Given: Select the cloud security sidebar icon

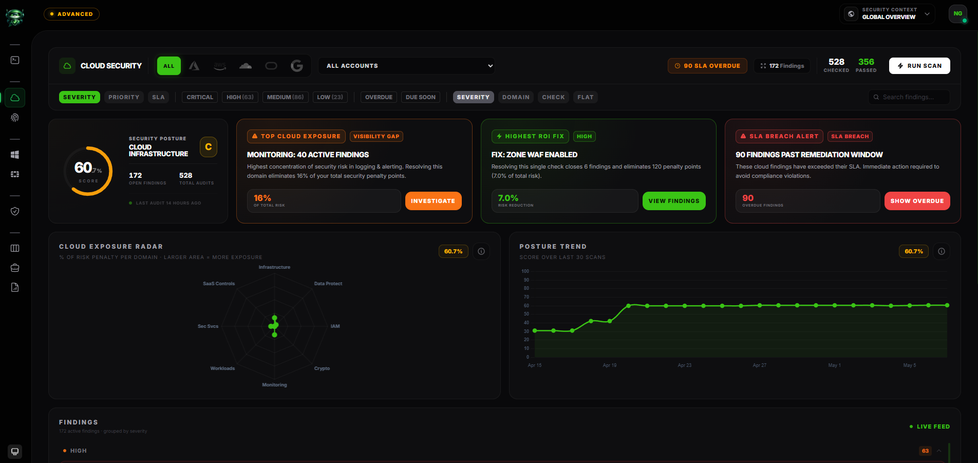Looking at the screenshot, I should tap(15, 97).
